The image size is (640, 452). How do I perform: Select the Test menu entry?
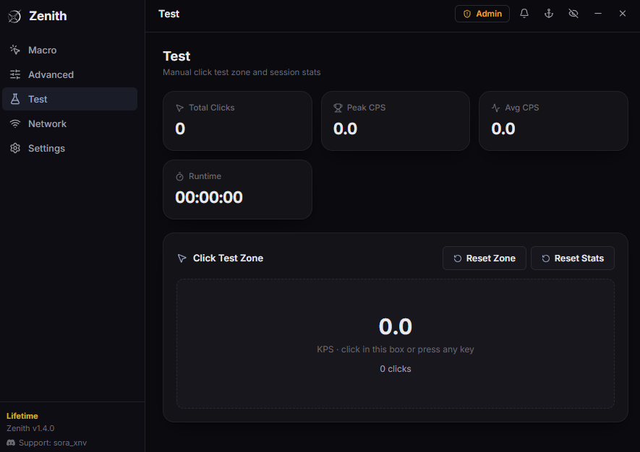click(x=70, y=99)
